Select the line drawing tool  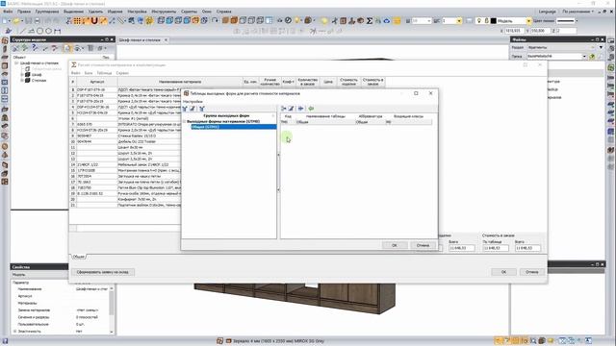click(x=23, y=31)
